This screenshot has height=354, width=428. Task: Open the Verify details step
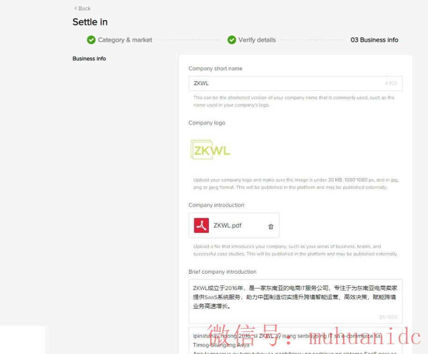pyautogui.click(x=257, y=40)
